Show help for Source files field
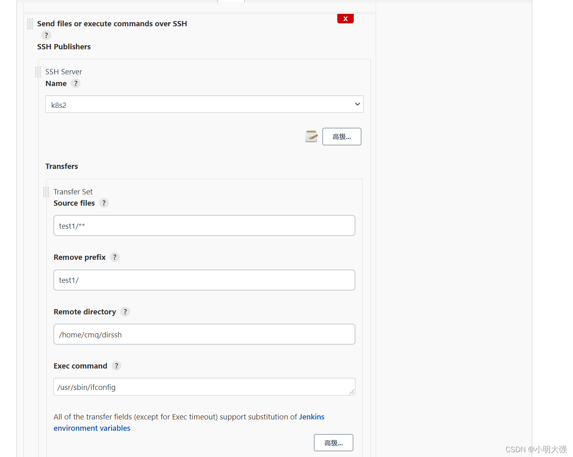Screen dimensions: 573x457 pos(104,203)
